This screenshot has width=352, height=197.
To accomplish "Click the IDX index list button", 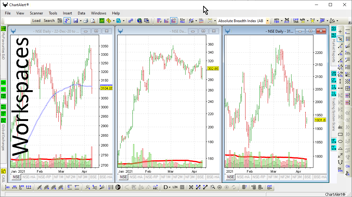I will click(x=3, y=82).
